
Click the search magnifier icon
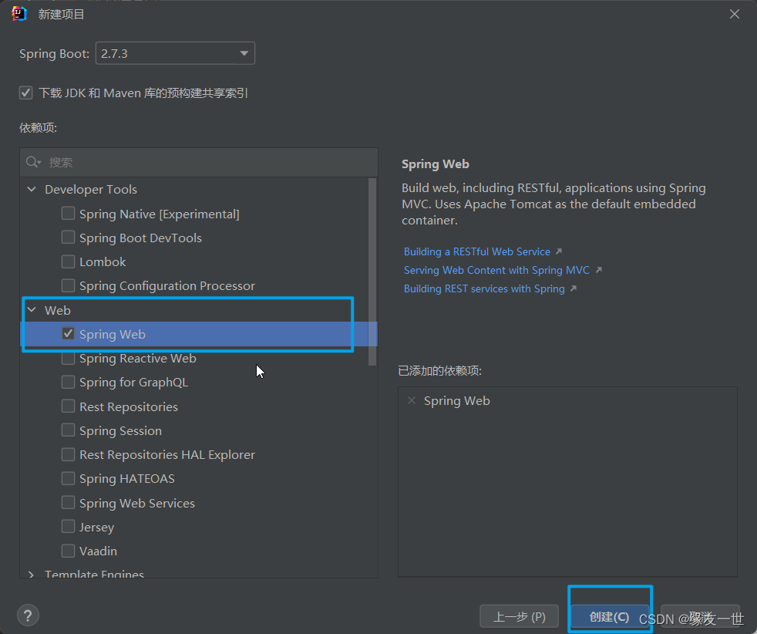tap(33, 162)
